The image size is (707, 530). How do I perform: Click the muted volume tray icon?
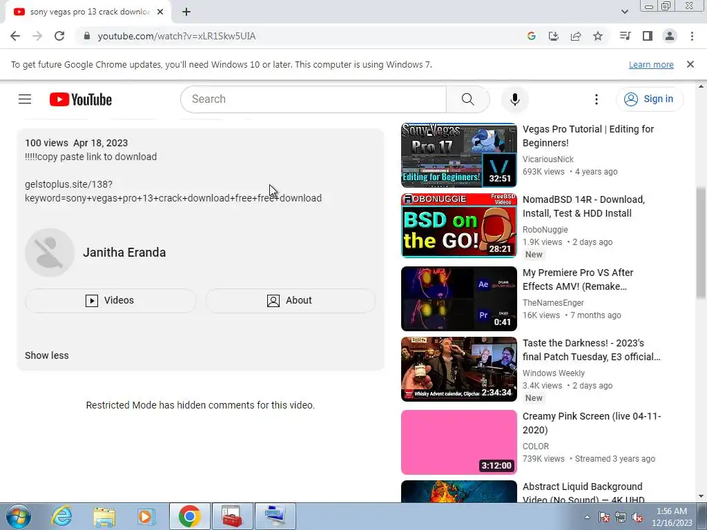pyautogui.click(x=637, y=517)
